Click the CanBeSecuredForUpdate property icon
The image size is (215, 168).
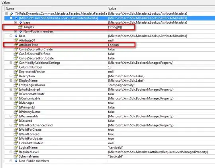(16, 58)
